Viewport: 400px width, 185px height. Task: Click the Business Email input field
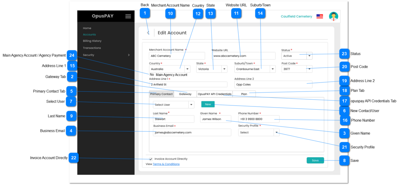pyautogui.click(x=192, y=132)
